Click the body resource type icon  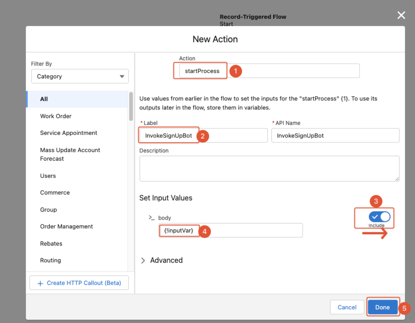click(152, 218)
